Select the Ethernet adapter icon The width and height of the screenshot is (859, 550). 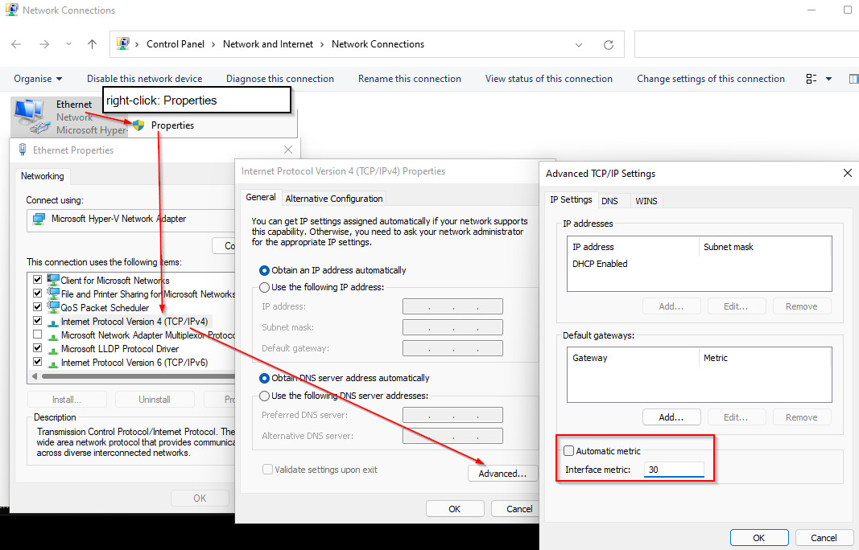[x=30, y=114]
